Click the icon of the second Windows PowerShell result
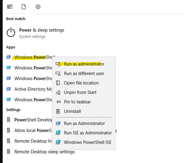 [9, 68]
